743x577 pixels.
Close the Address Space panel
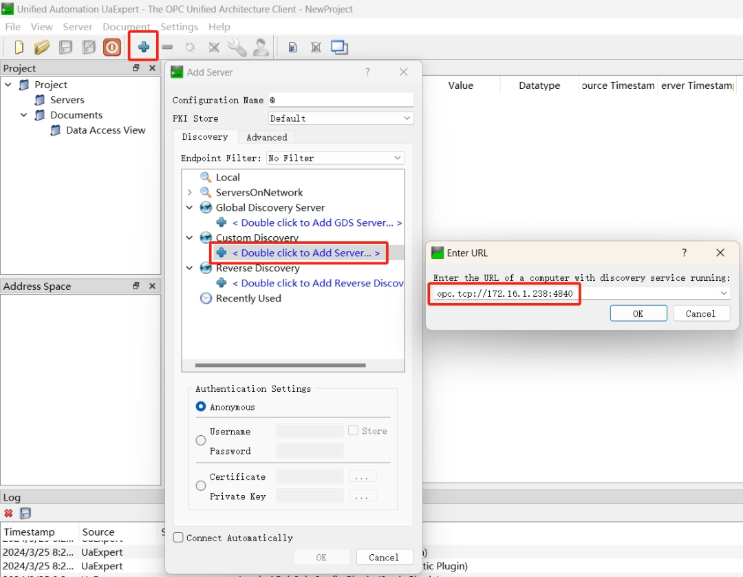(x=152, y=286)
